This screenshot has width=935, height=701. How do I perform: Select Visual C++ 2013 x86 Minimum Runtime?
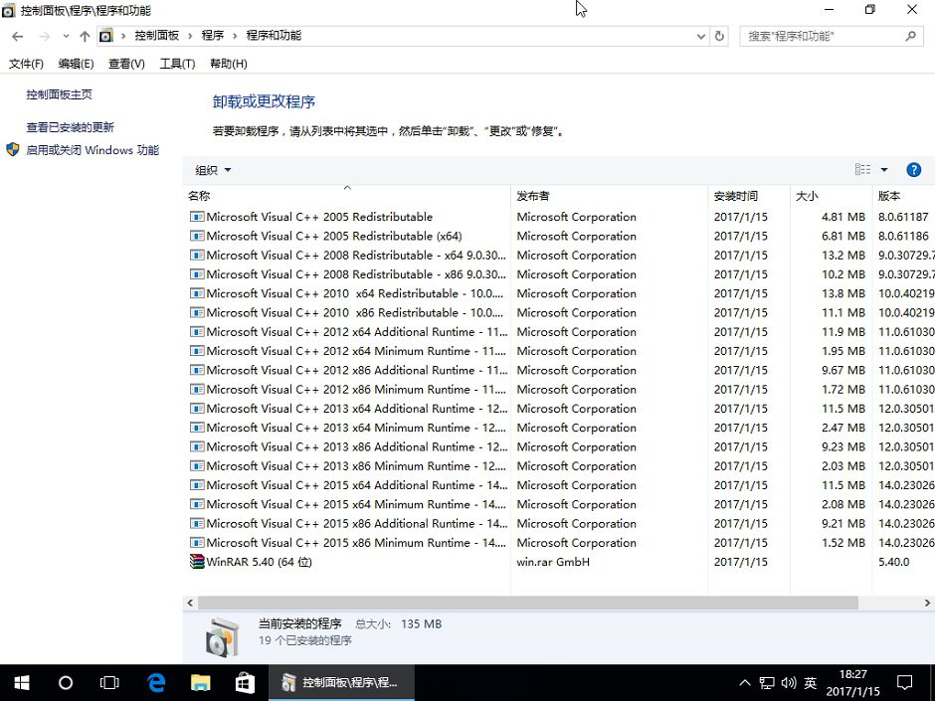[559, 466]
